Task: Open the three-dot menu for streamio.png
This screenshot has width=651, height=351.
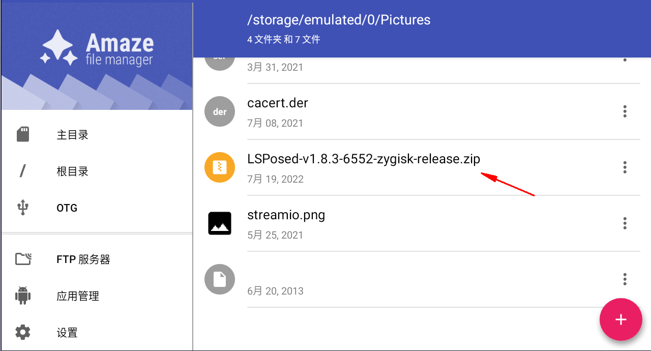Action: [625, 223]
